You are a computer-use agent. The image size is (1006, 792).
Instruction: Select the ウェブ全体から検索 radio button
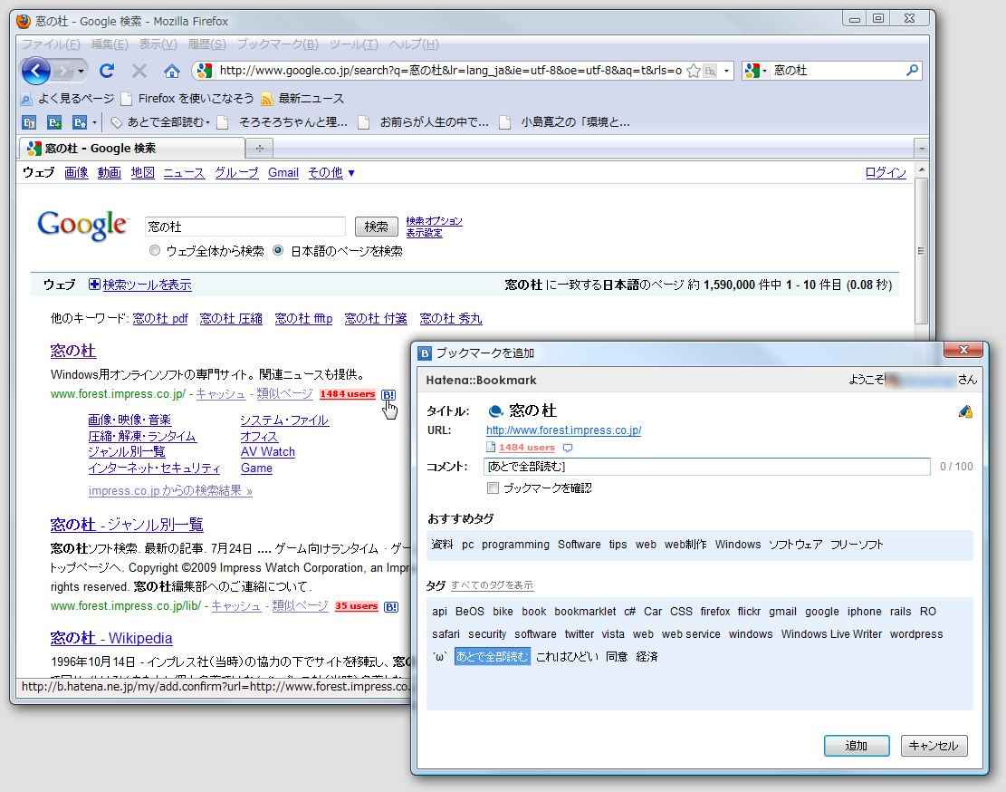tap(155, 251)
